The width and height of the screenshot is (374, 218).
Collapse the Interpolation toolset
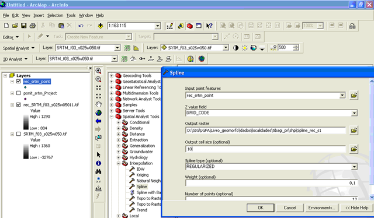pos(118,163)
